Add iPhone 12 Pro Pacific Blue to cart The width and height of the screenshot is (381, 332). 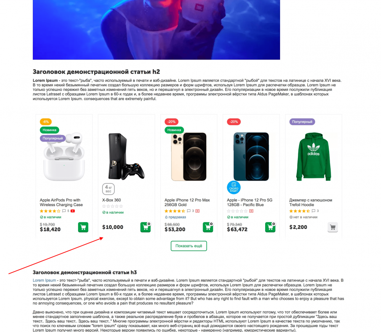click(x=270, y=227)
